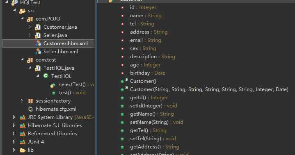
Task: Expand the sessionFactory package arrow
Action: pyautogui.click(x=22, y=101)
